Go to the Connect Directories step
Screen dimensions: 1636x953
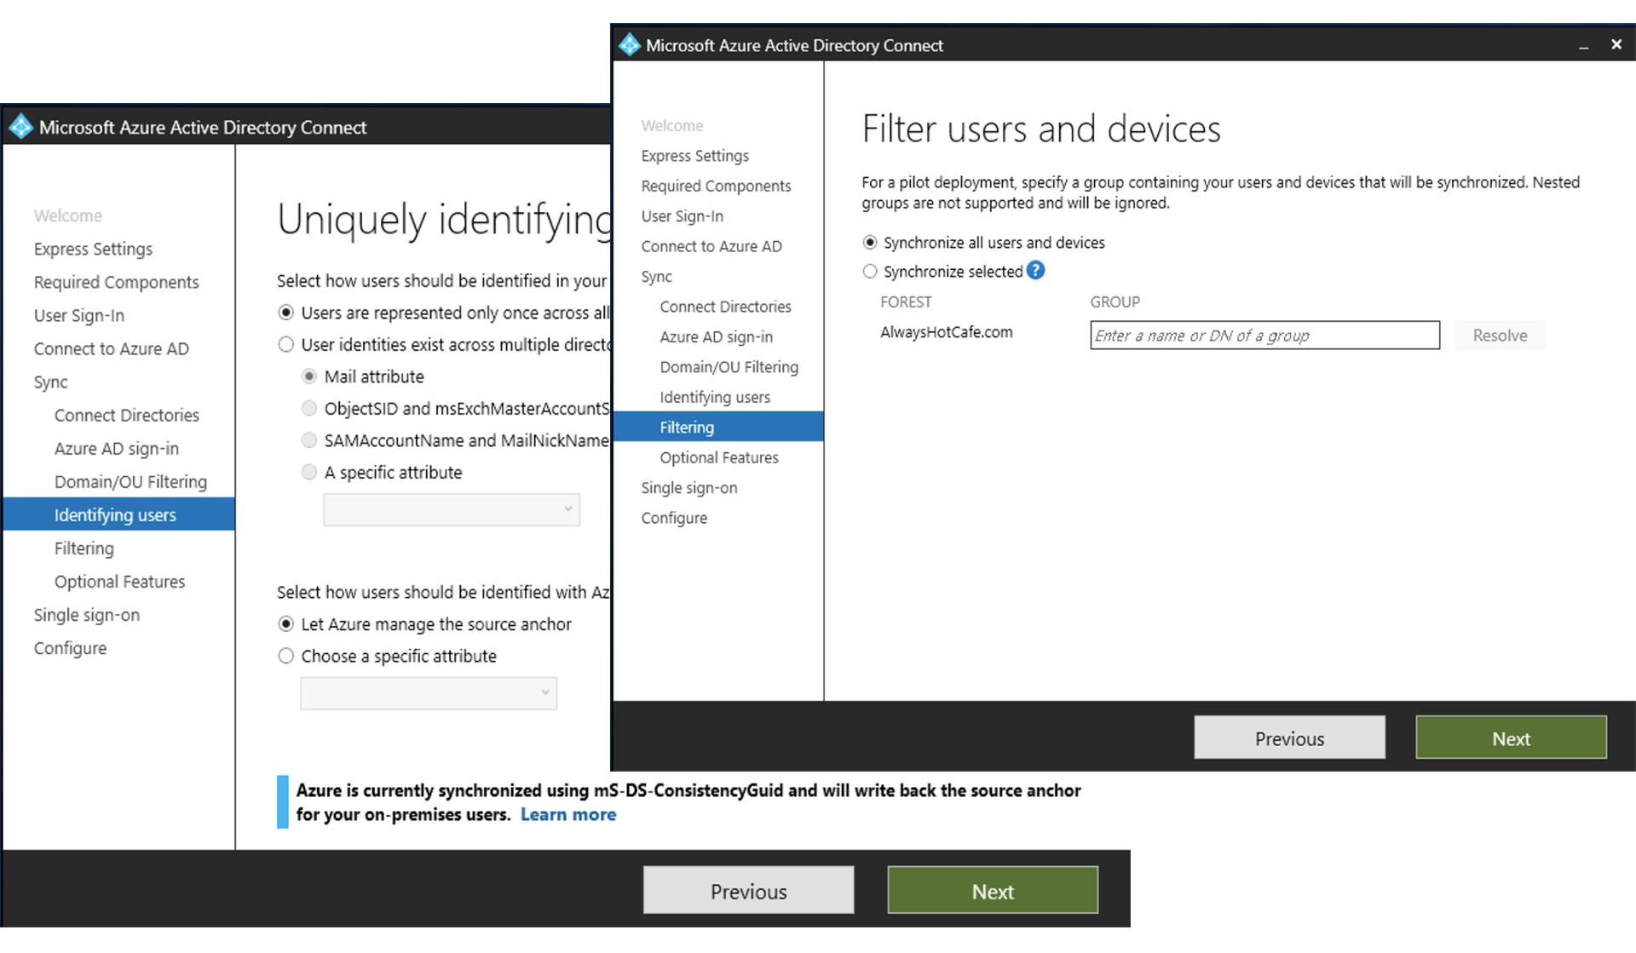(724, 306)
